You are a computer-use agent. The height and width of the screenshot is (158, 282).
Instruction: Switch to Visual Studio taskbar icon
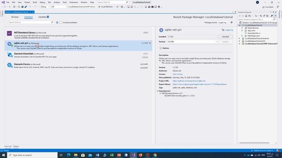pyautogui.click(x=133, y=155)
